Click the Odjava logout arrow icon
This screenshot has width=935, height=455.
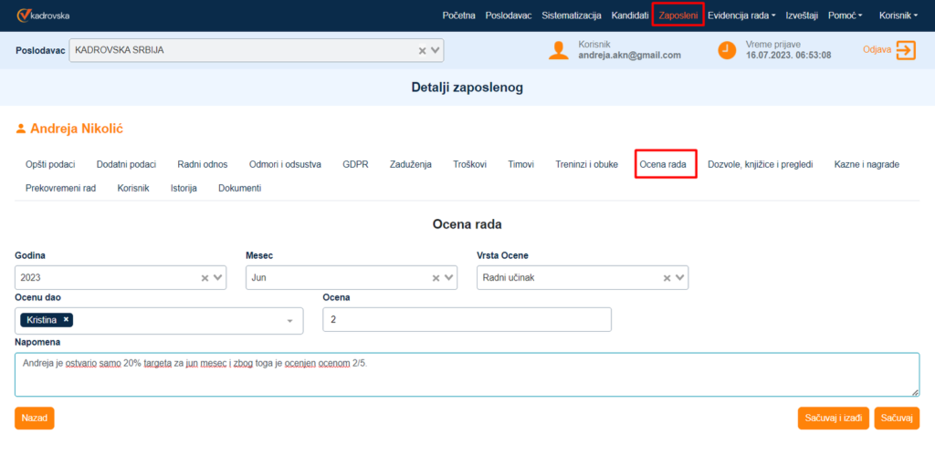[905, 50]
